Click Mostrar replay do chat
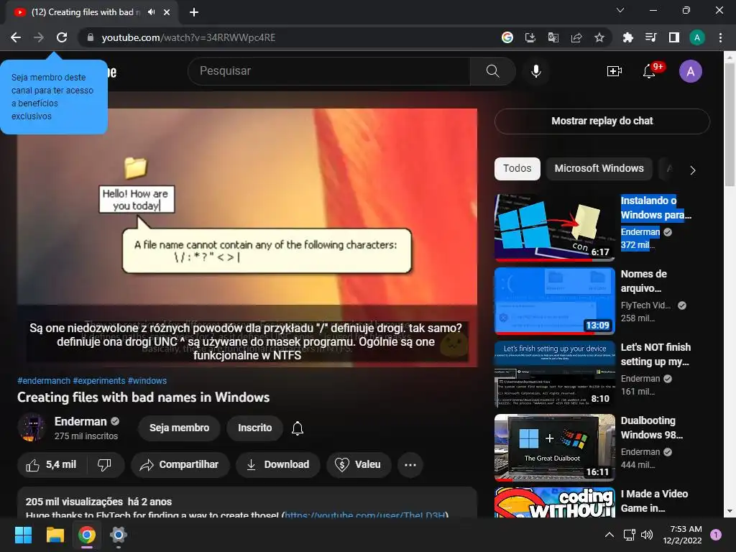The width and height of the screenshot is (736, 552). pyautogui.click(x=602, y=121)
